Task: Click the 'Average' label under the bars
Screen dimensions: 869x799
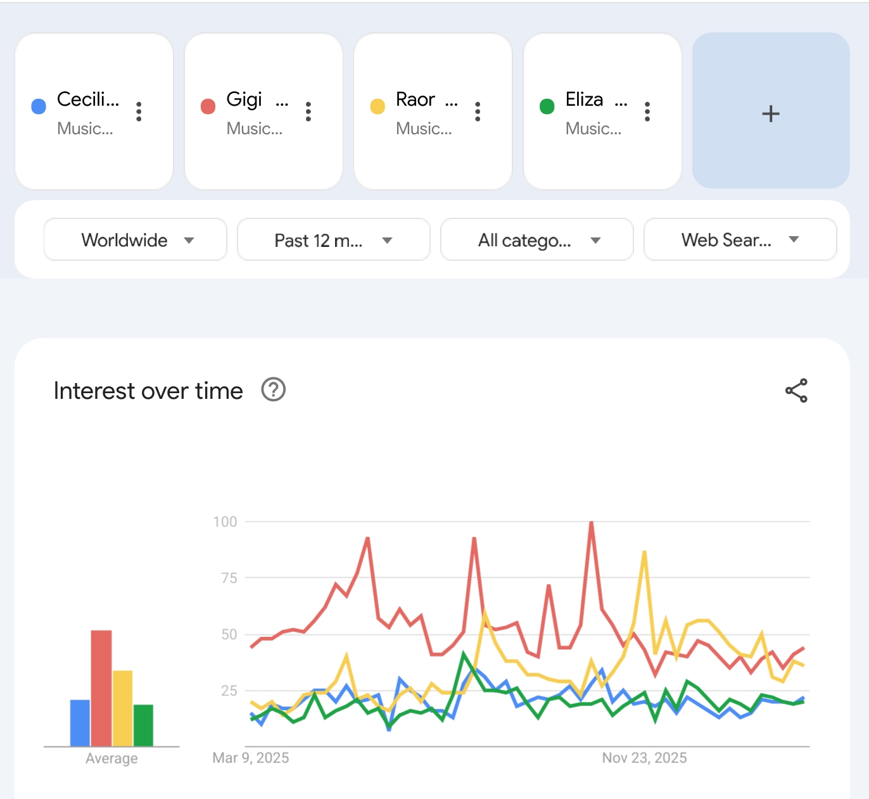Action: pos(111,758)
